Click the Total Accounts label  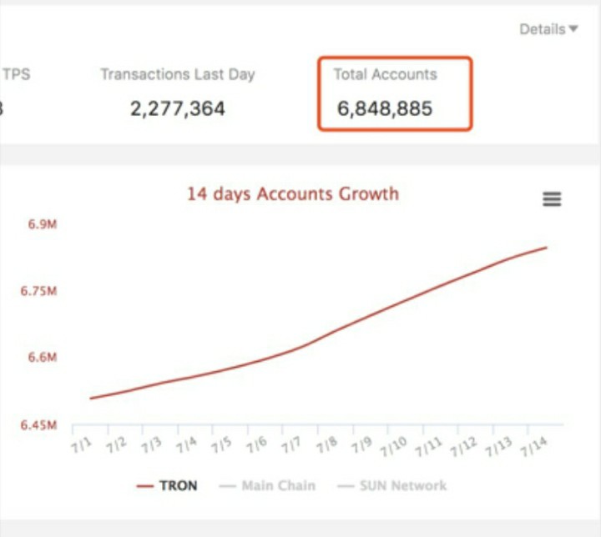pyautogui.click(x=385, y=74)
